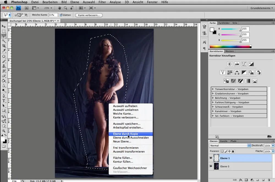Click the Kante verbessern button
Image resolution: width=275 pixels, height=182 pixels.
pyautogui.click(x=89, y=15)
